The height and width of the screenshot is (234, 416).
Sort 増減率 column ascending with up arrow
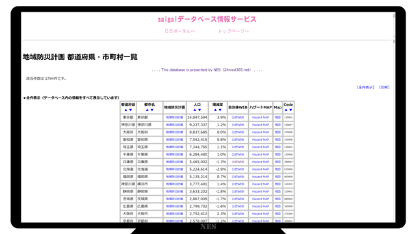[215, 110]
